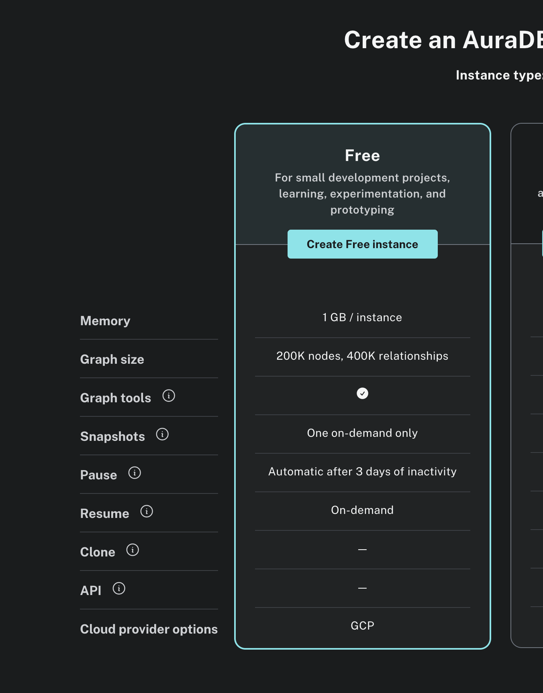543x693 pixels.
Task: Open the API info icon
Action: (x=119, y=589)
